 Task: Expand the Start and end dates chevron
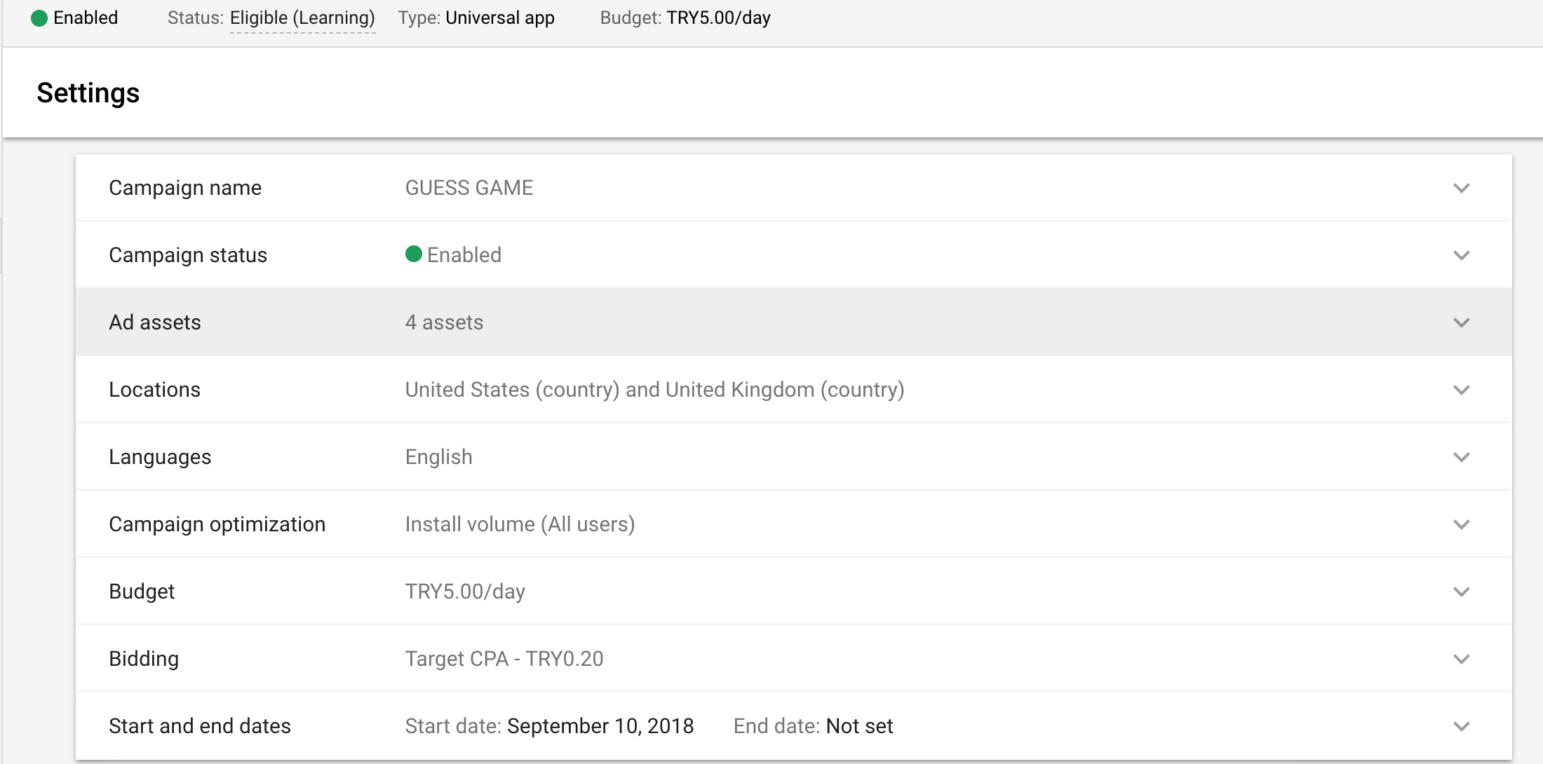coord(1462,726)
